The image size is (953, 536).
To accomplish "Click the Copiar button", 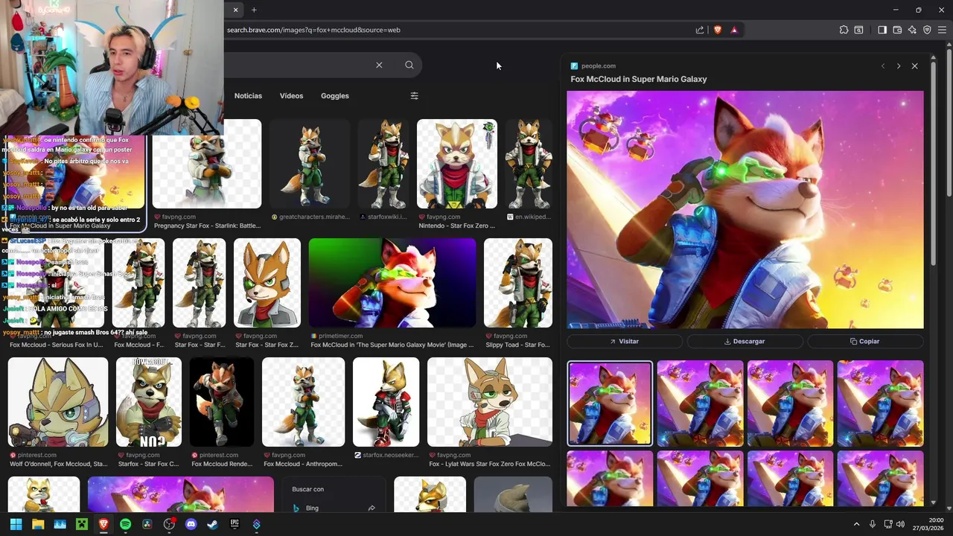I will pos(865,341).
